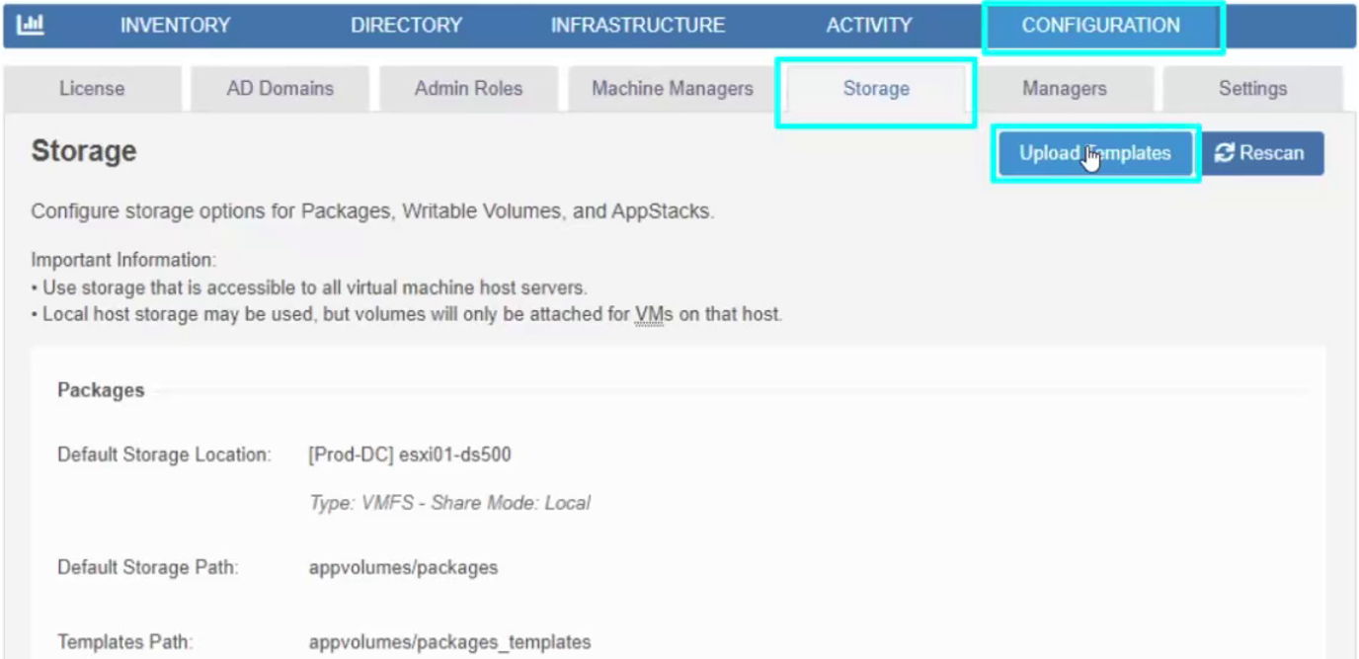
Task: Go to the DIRECTORY section
Action: pyautogui.click(x=406, y=26)
